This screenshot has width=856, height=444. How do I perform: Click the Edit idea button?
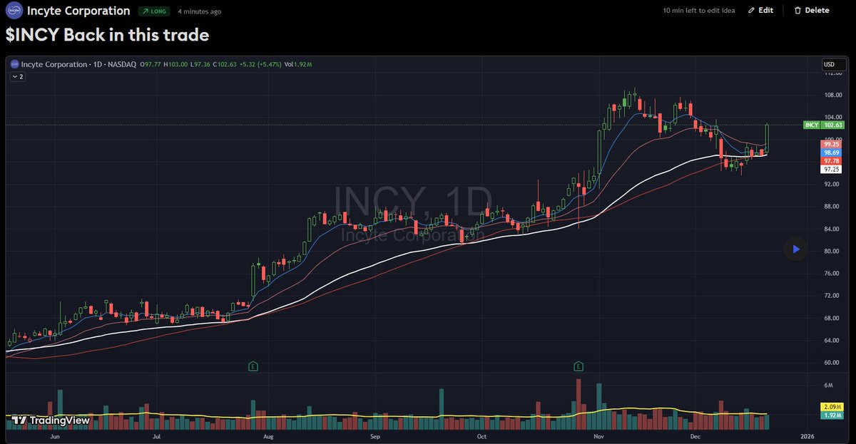760,11
